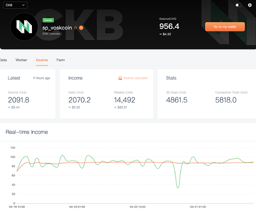This screenshot has height=210, width=256.
Task: Click the deep dip on green income line
Action: pos(178,188)
